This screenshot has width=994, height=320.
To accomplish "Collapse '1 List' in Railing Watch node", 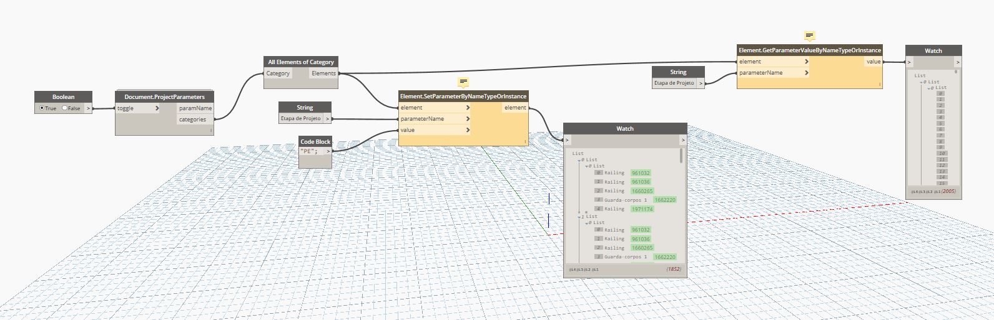I will 579,217.
